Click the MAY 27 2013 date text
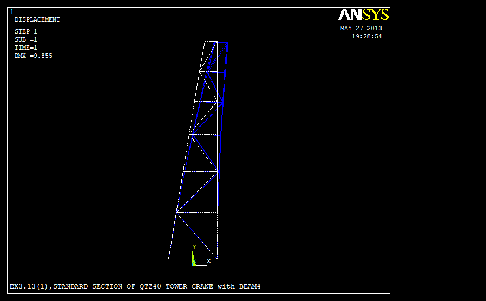 [361, 28]
